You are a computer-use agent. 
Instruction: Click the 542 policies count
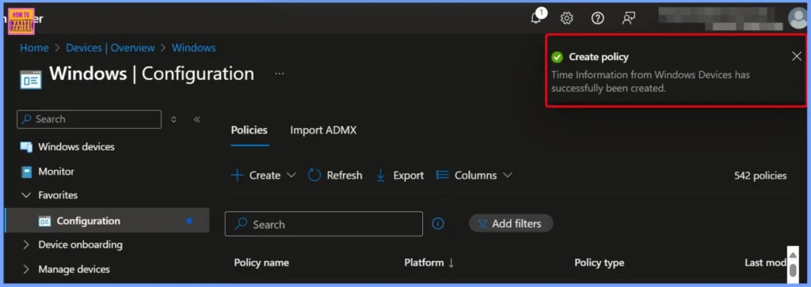760,176
